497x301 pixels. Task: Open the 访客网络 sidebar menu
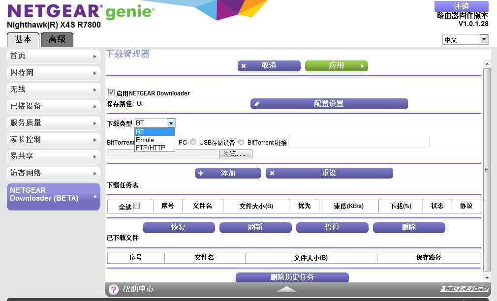click(53, 173)
